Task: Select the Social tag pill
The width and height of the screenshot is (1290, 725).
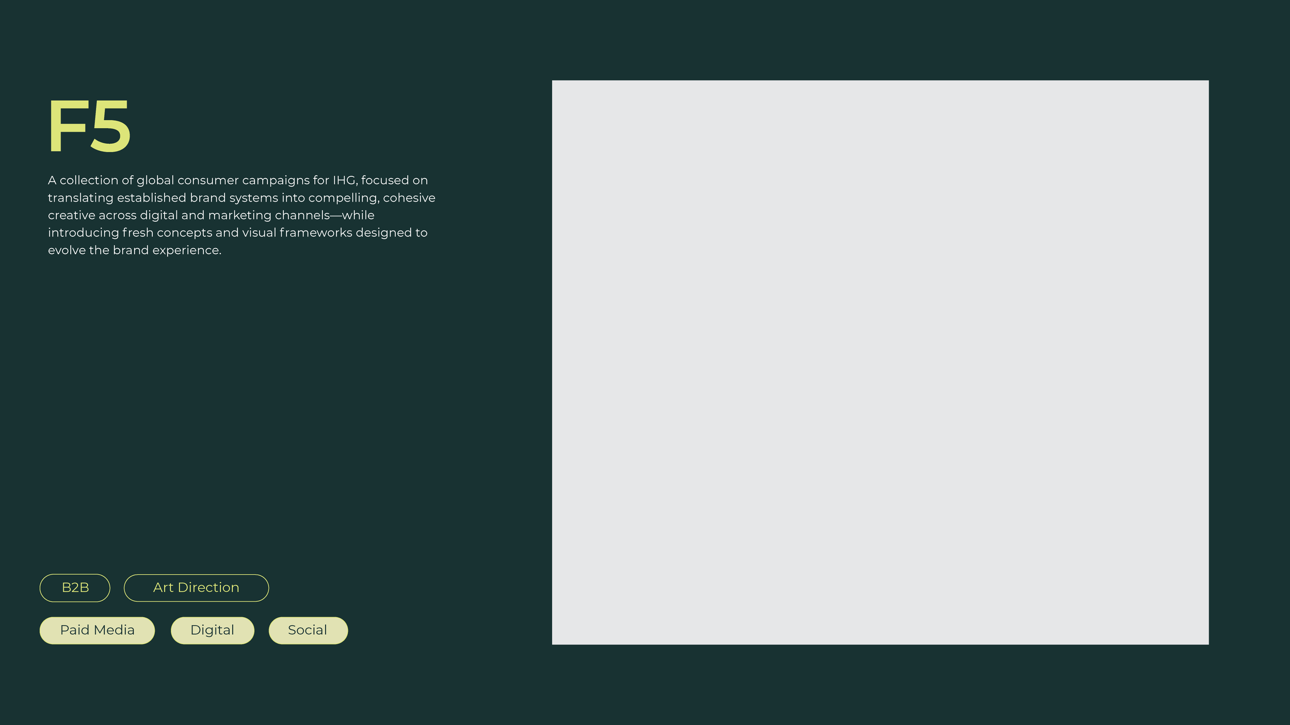Action: pos(308,630)
